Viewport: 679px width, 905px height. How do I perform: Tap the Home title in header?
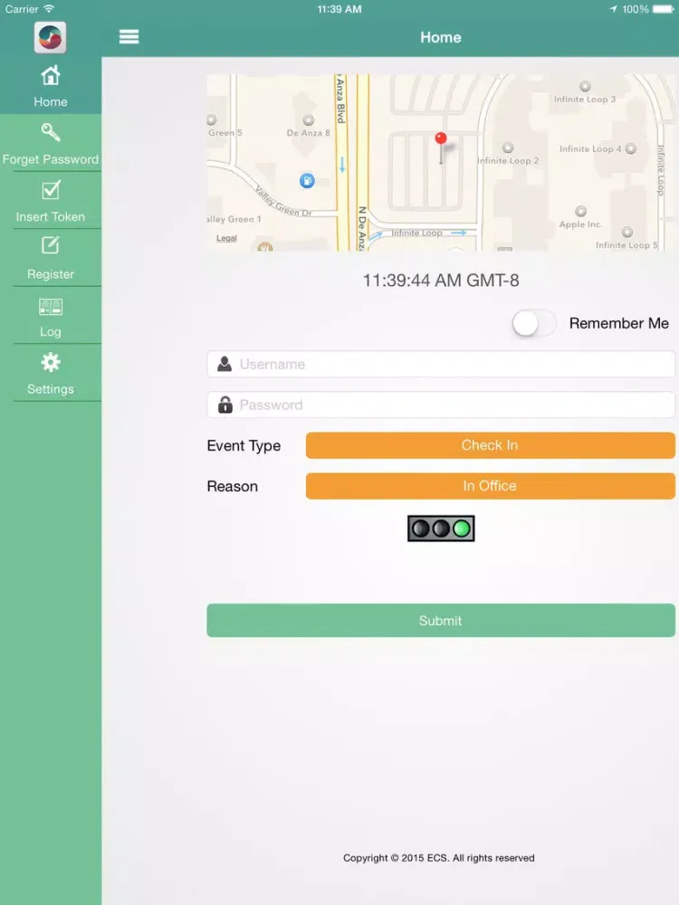pyautogui.click(x=441, y=37)
